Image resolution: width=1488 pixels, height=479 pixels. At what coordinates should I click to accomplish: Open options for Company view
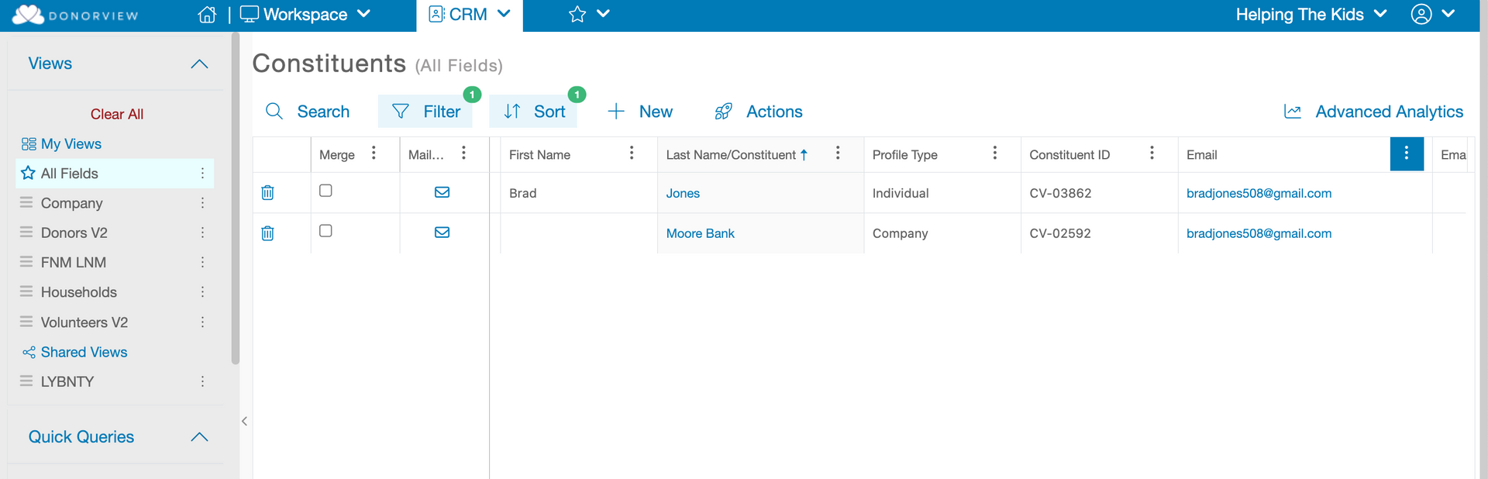pos(203,203)
